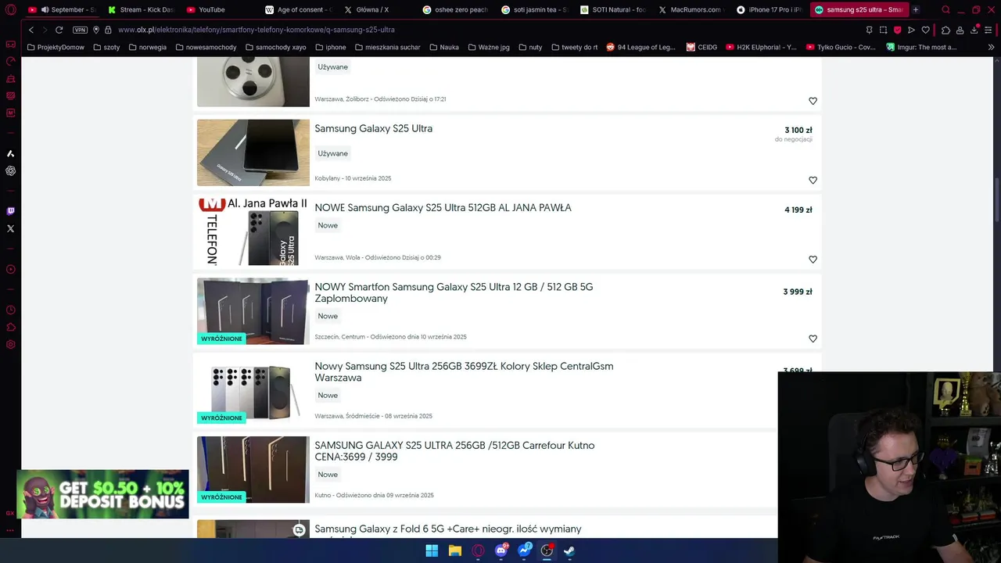The image size is (1001, 563).
Task: Open ad blocker shield icon
Action: point(897,30)
